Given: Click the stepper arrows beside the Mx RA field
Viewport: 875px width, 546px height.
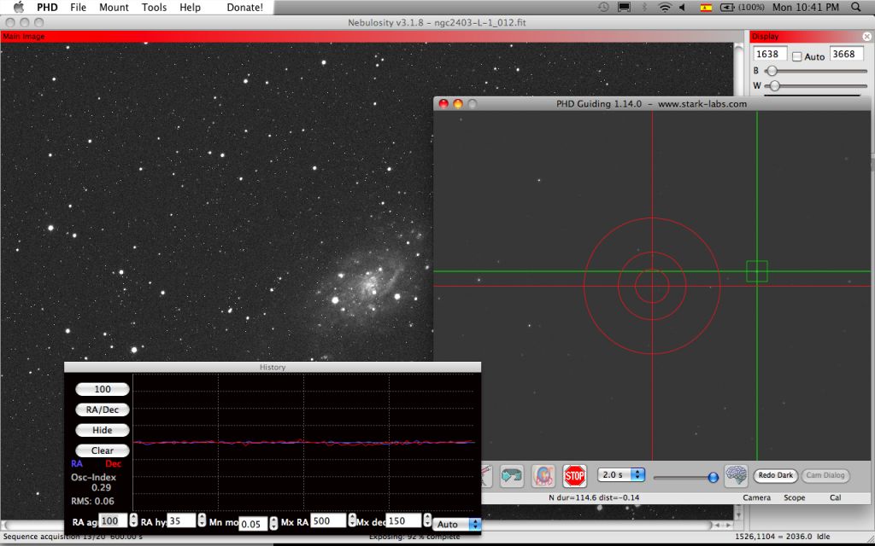Looking at the screenshot, I should tap(351, 520).
